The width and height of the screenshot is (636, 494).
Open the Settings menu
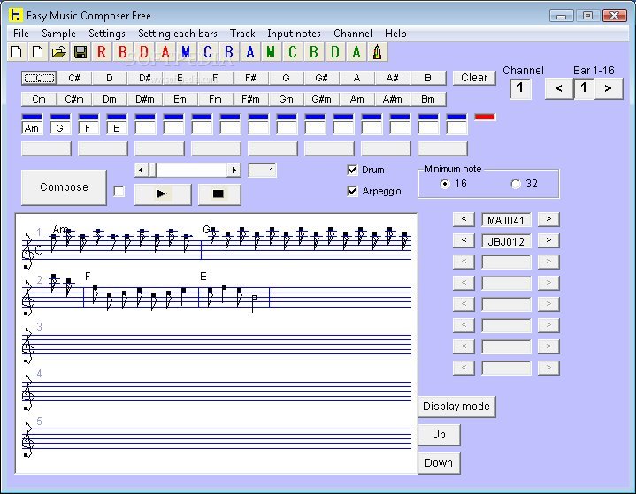[x=107, y=34]
